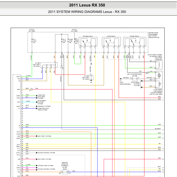Click 'ANTI-THEFT SYSTEM' on the IMO line
This screenshot has height=177, width=177.
click(x=44, y=136)
